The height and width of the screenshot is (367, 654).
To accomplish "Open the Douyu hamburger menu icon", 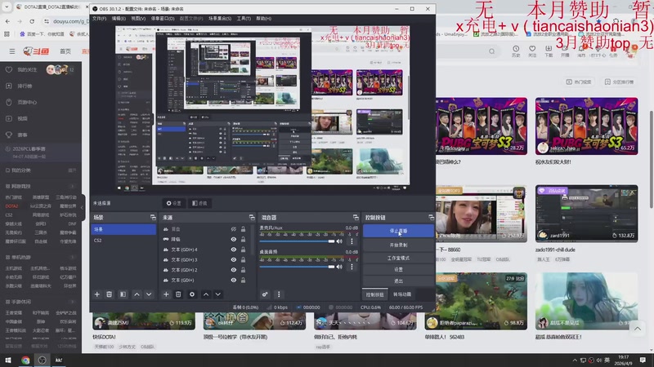I will (12, 51).
